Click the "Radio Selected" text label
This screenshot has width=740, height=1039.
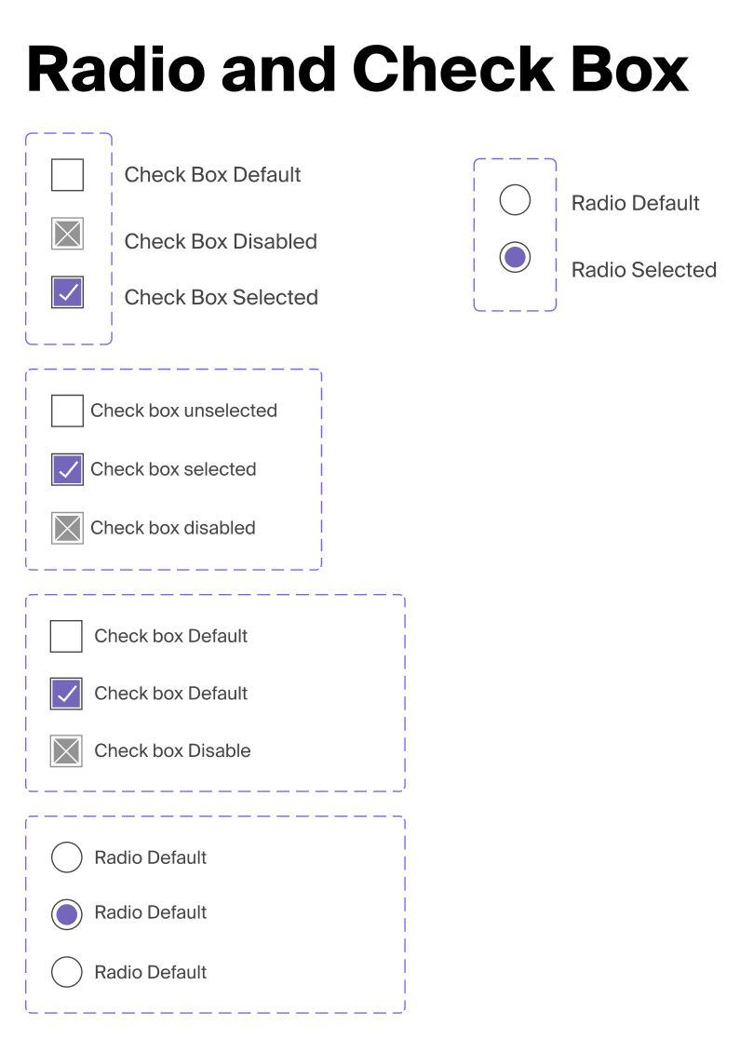tap(643, 270)
